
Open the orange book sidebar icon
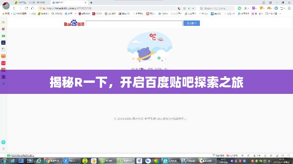(x=3, y=56)
